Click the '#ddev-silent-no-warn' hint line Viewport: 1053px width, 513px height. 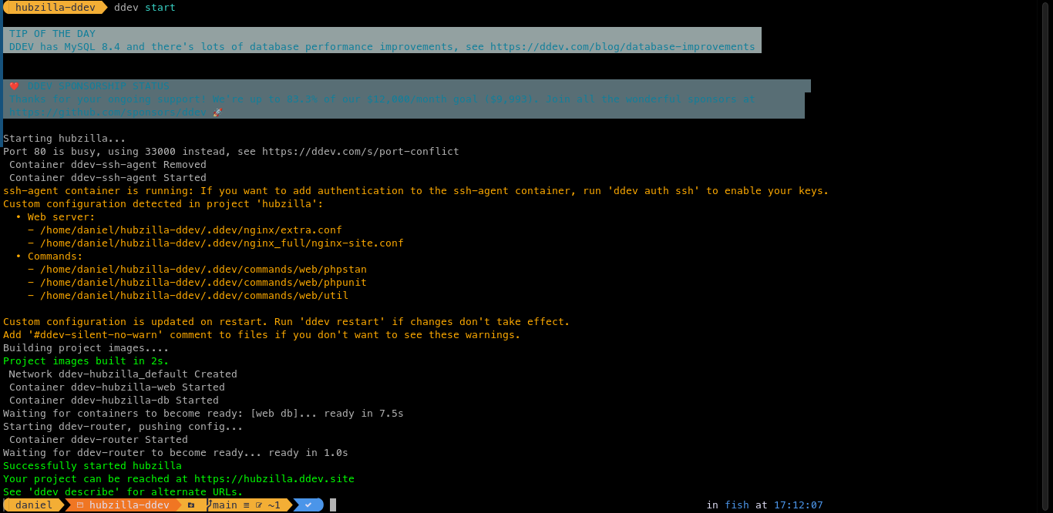click(262, 335)
